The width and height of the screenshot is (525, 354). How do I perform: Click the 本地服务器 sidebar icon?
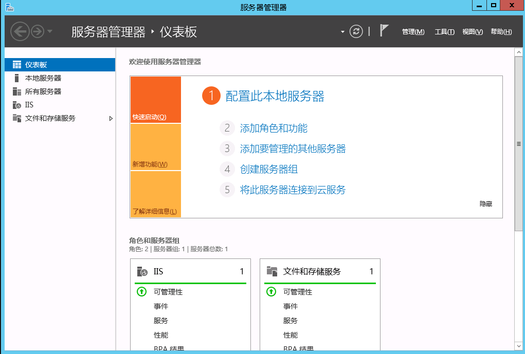(16, 78)
